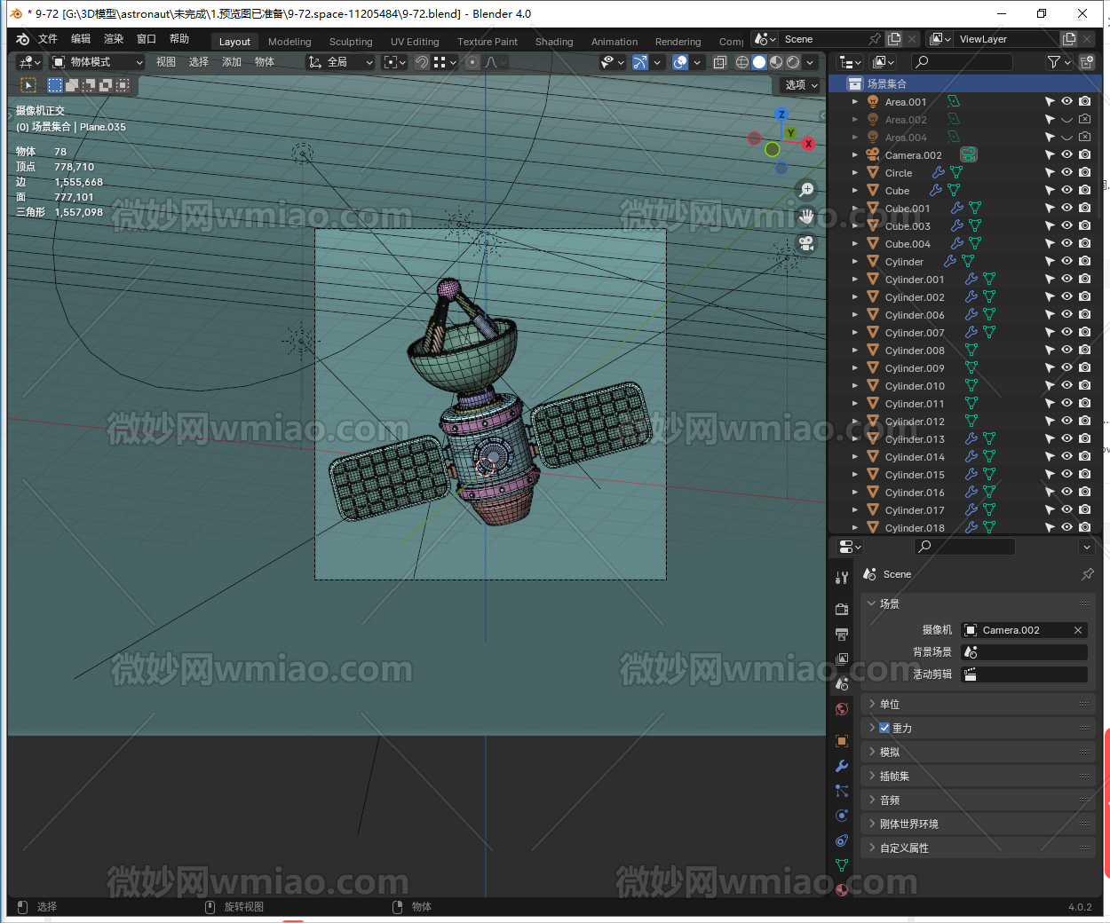1110x923 pixels.
Task: Open the Tool properties tab icon
Action: point(842,578)
